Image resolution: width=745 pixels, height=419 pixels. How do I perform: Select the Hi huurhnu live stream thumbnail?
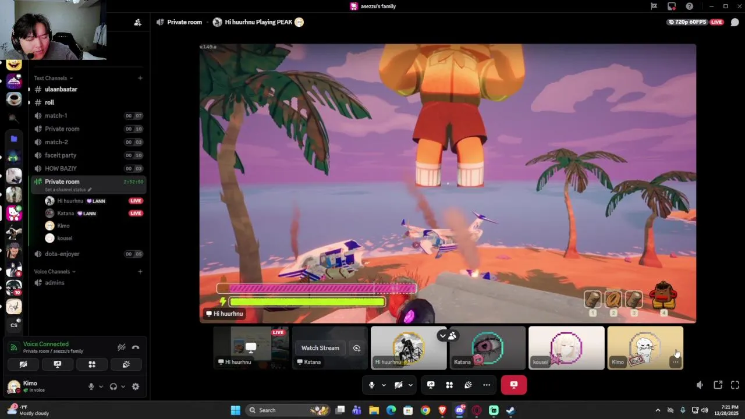(251, 348)
